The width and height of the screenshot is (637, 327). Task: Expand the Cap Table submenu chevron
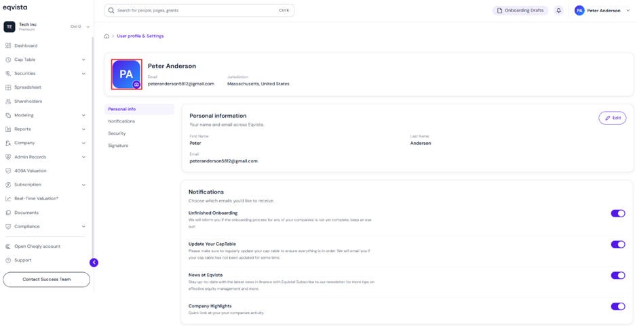click(83, 60)
